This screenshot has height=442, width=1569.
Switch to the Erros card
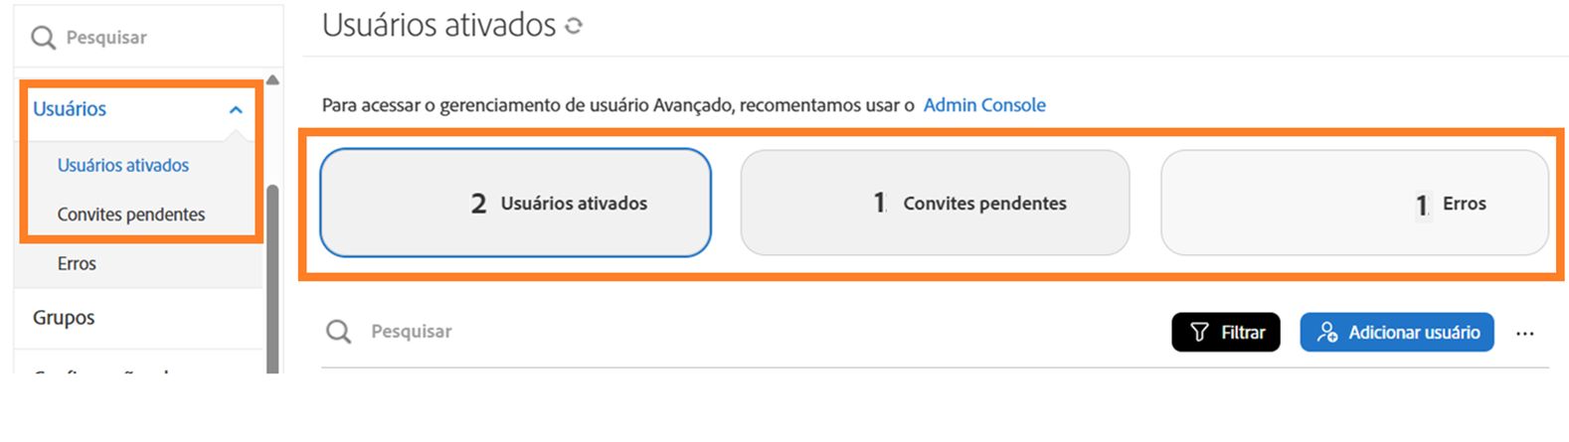pos(1354,203)
